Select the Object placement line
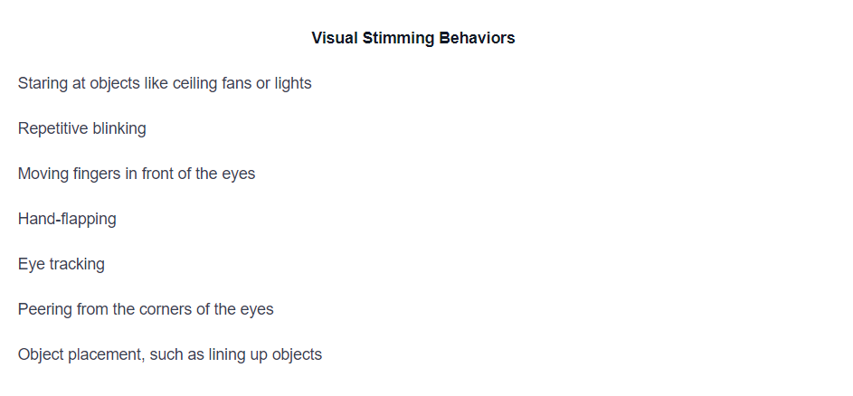Viewport: 853px width, 396px height. click(x=170, y=354)
